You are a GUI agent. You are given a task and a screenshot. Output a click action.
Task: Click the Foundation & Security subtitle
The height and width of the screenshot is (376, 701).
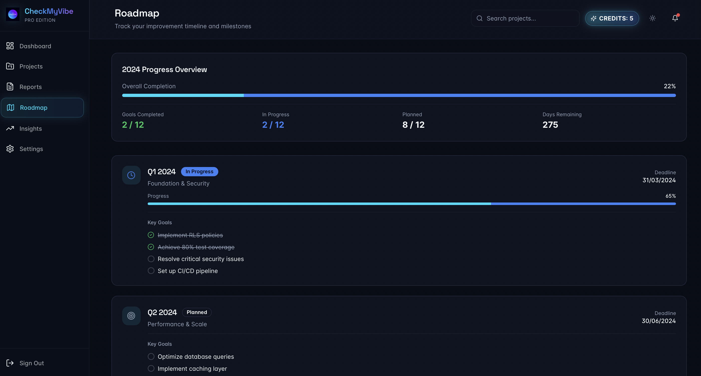pos(179,183)
